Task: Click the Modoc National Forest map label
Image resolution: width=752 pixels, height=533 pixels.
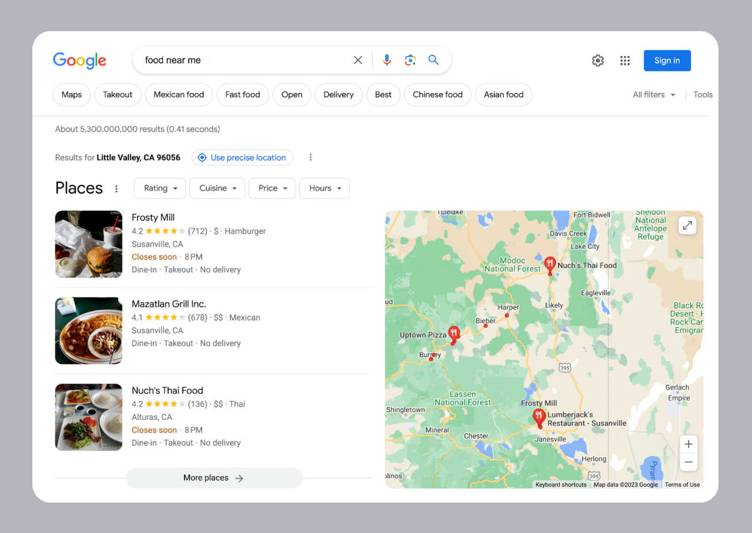Action: [512, 264]
